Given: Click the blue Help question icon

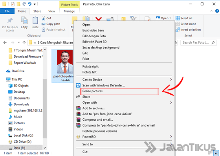Looking at the screenshot, I should tap(217, 11).
